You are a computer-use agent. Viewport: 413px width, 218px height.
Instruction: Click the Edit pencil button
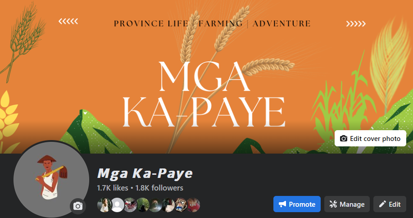point(390,204)
